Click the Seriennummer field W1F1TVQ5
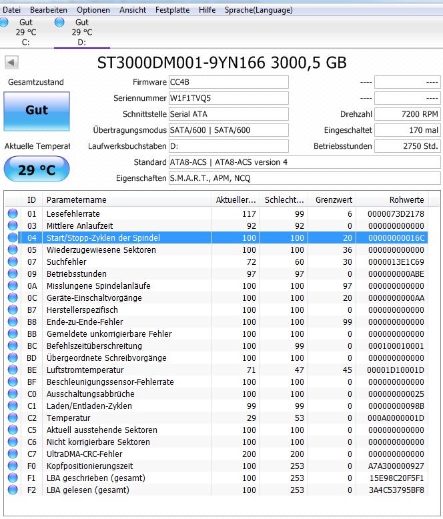443x519 pixels. (228, 98)
